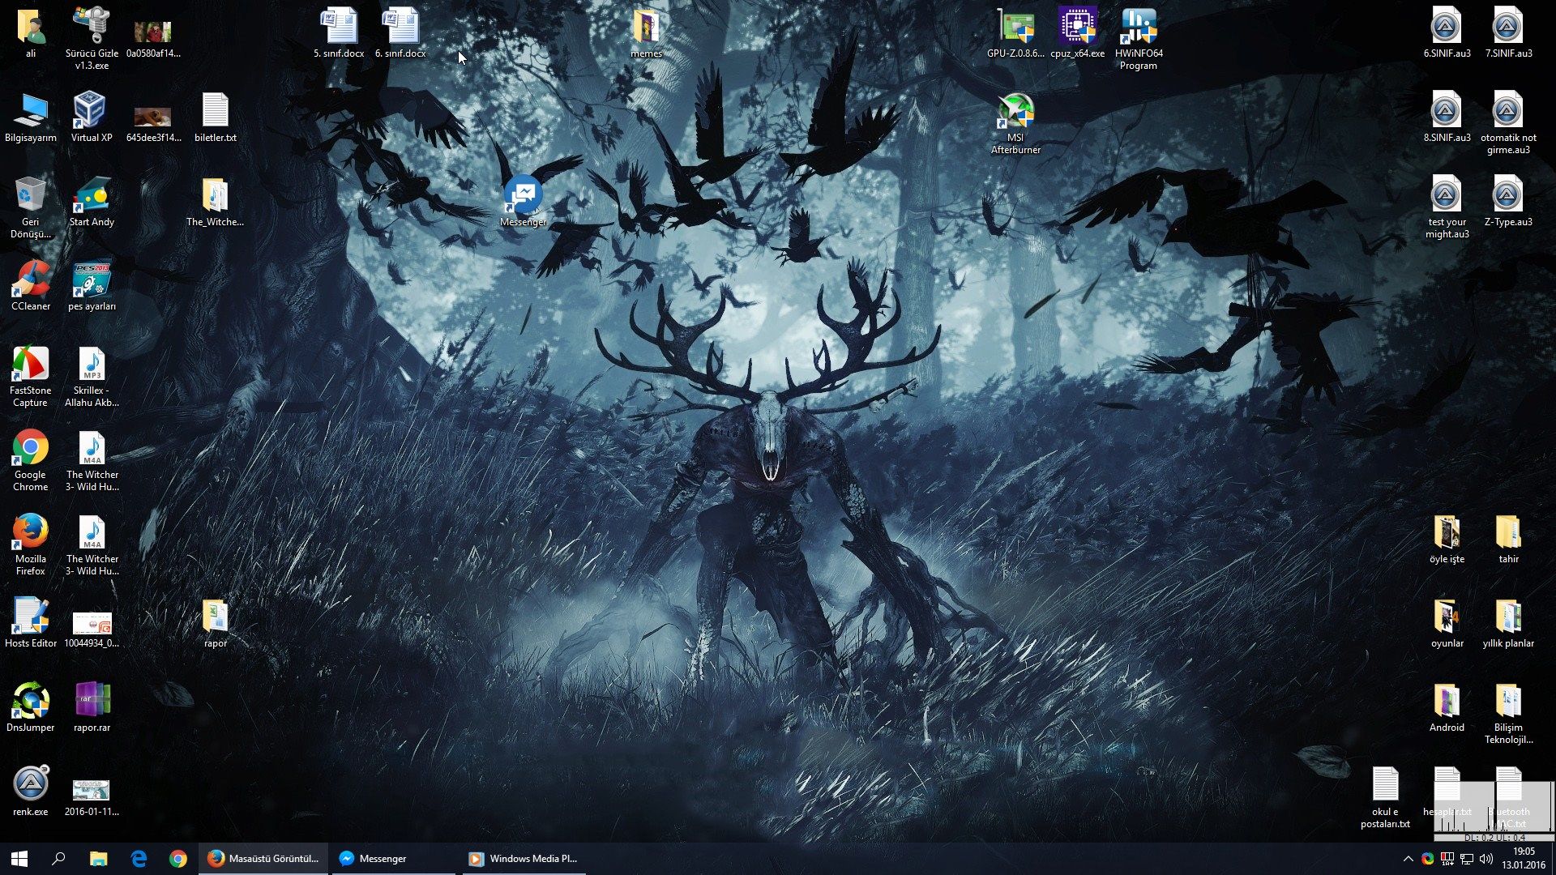Select the HWiNFO64 Program icon
This screenshot has height=875, width=1556.
[1139, 28]
